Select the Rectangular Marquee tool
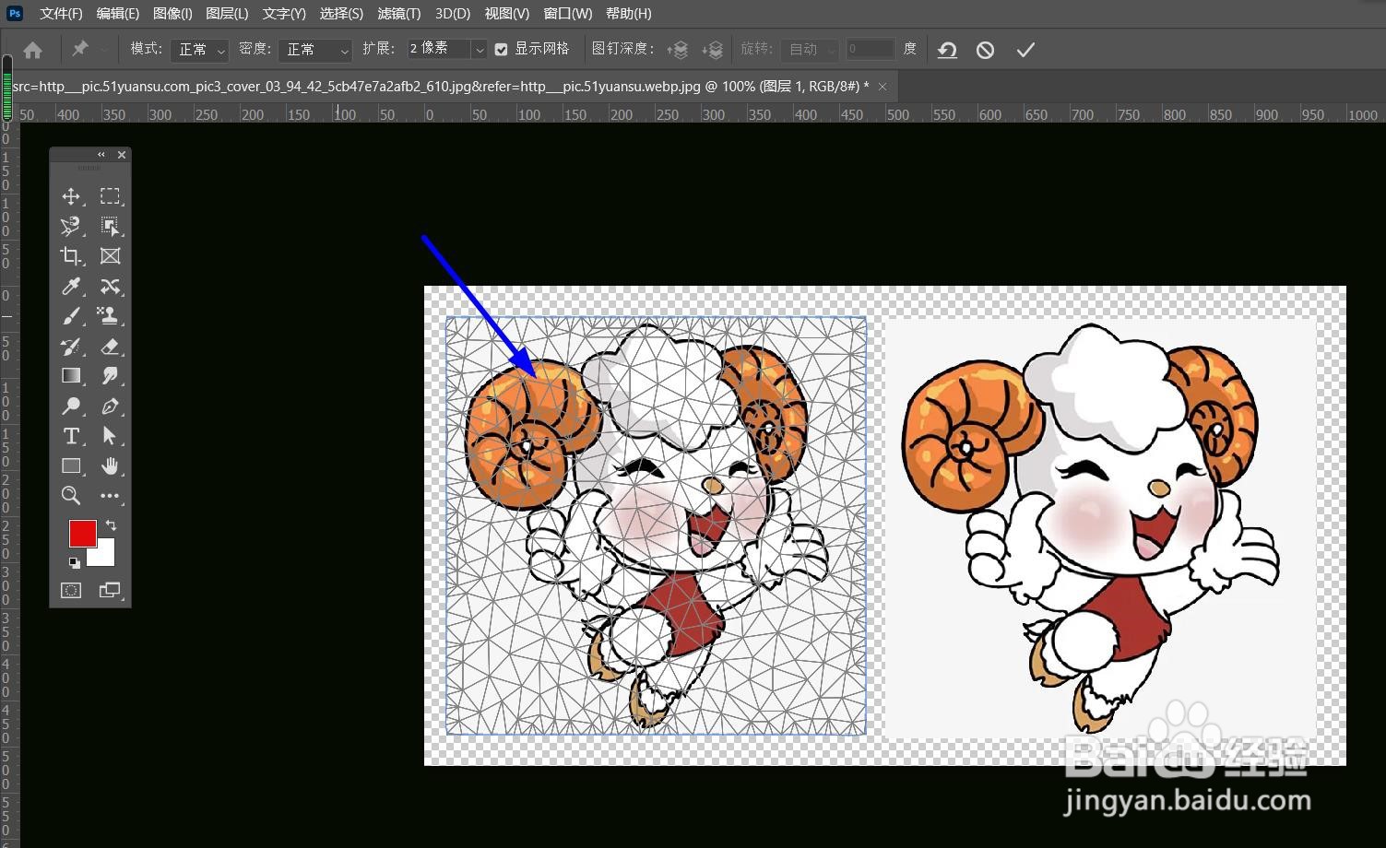 pos(110,196)
